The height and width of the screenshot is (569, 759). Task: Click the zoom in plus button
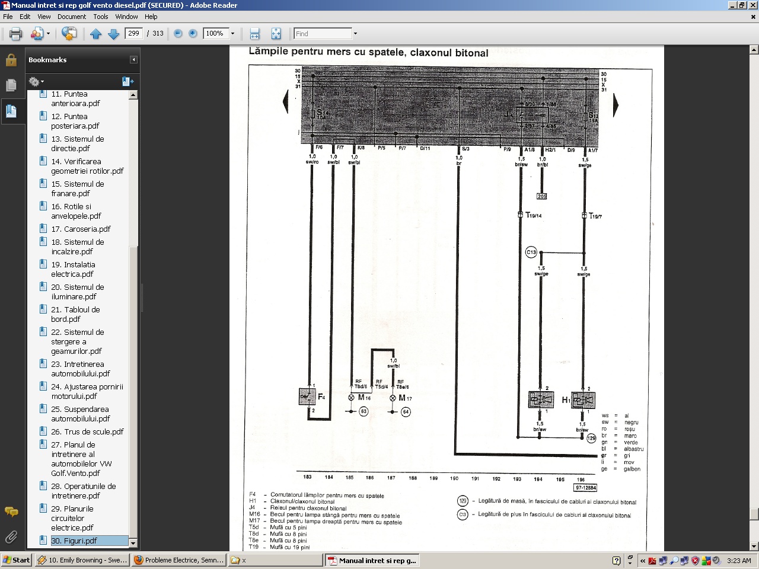point(193,34)
